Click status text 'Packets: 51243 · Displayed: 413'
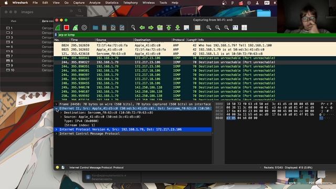336x189 pixels. click(288, 167)
